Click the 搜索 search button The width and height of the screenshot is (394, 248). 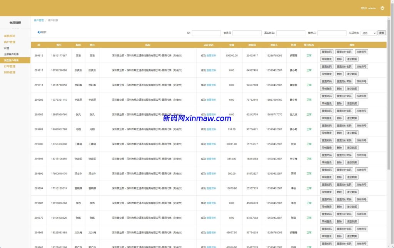pyautogui.click(x=381, y=33)
